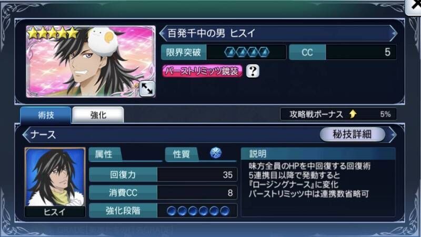Click the last 強化段階 blue orb
421x237 pixels.
click(x=225, y=211)
